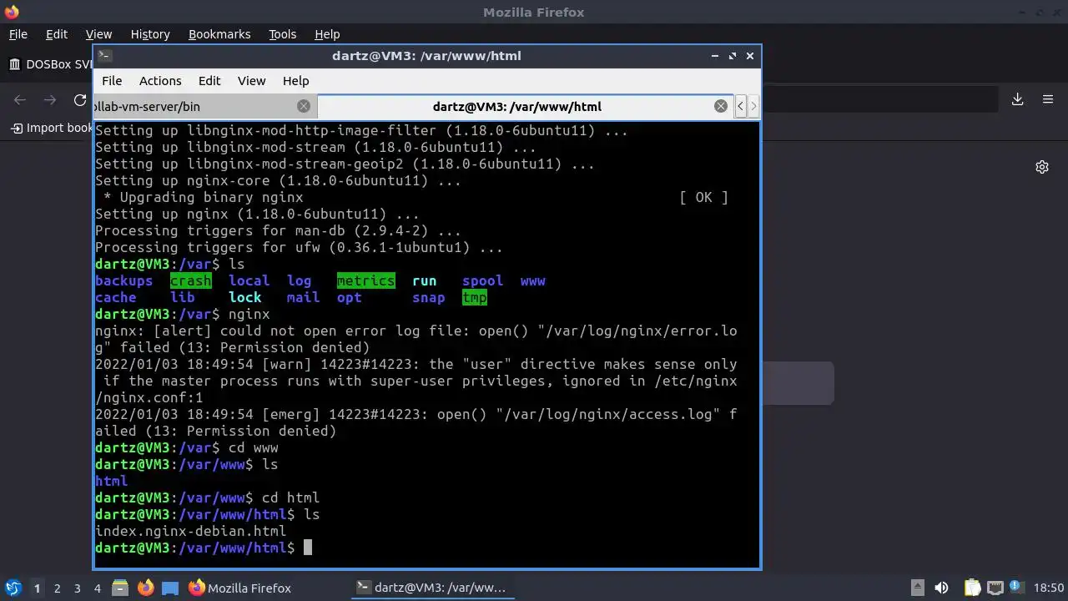Close the ollab-vm-server/bin tab with its X icon
Screen dimensions: 1068x601
(304, 106)
